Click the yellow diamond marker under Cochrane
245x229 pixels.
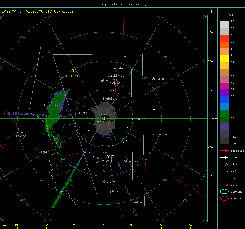click(93, 157)
